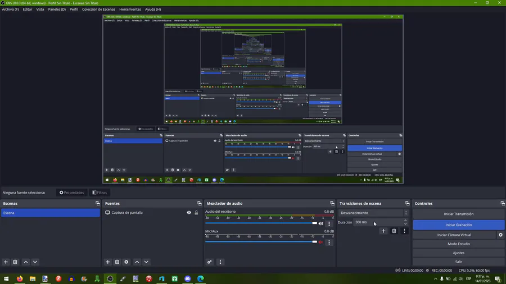506x284 pixels.
Task: Undock the Mezclador de audio panel
Action: pyautogui.click(x=332, y=204)
